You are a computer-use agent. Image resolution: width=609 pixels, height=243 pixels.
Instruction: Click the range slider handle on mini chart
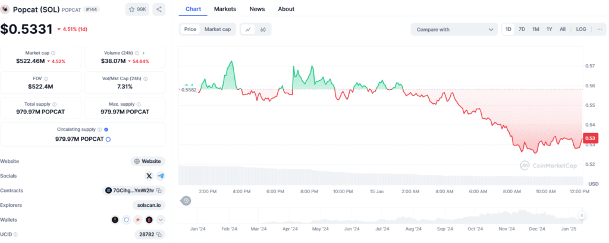coord(582,216)
